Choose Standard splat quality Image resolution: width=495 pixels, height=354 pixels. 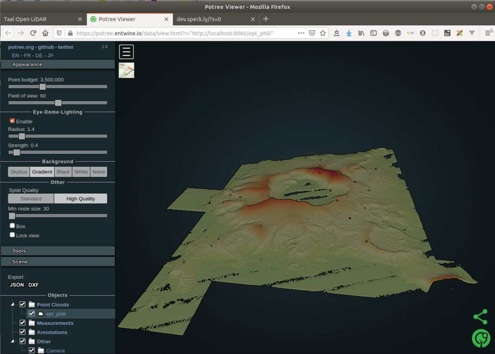click(x=31, y=199)
